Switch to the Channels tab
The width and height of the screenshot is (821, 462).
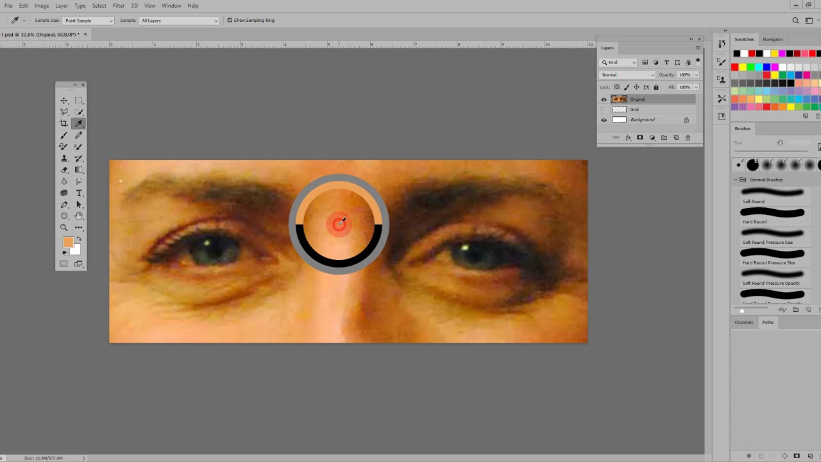744,322
